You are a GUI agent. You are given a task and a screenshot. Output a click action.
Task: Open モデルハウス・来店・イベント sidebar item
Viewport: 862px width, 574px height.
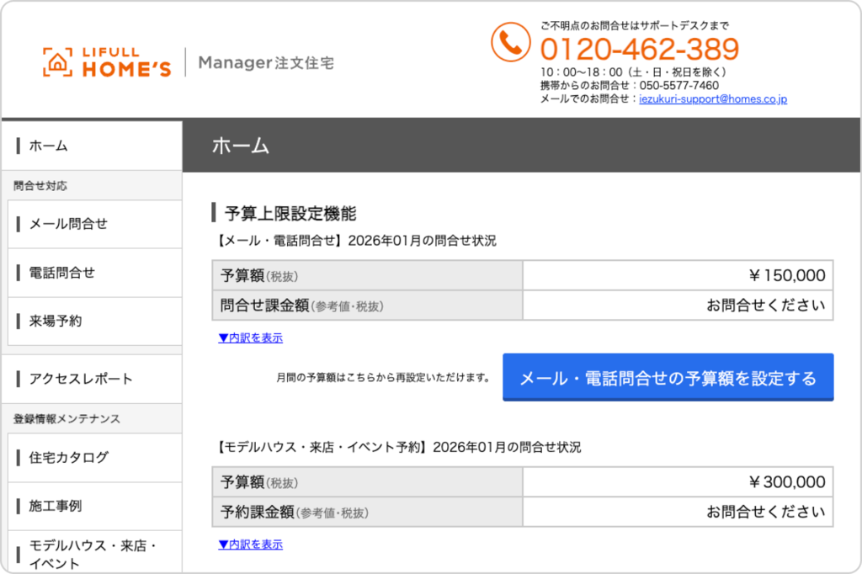[93, 554]
